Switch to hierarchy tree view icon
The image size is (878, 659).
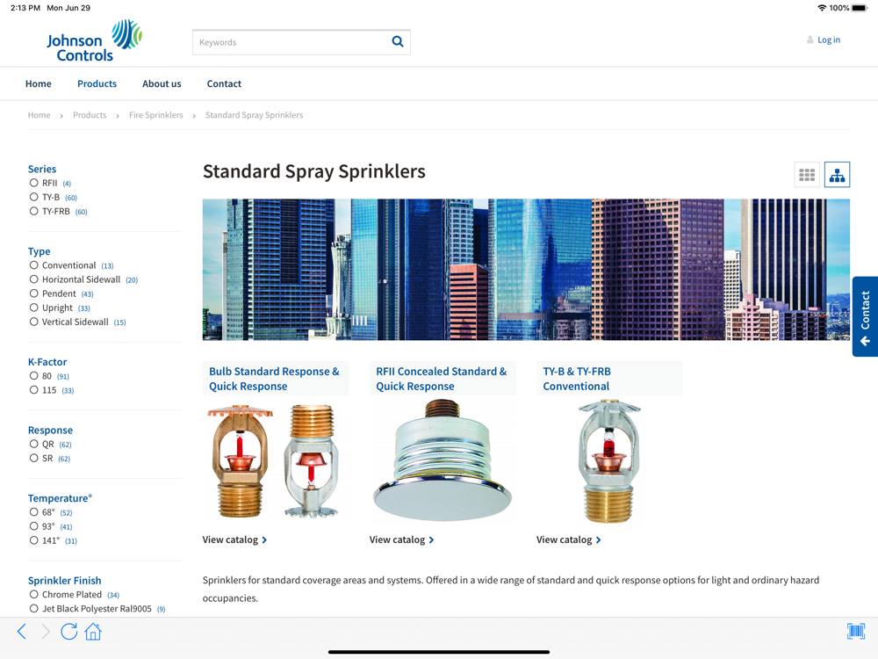click(837, 175)
